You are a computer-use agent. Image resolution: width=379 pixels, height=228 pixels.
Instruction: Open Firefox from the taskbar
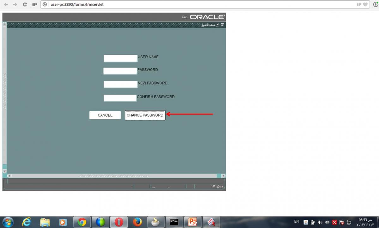click(137, 222)
